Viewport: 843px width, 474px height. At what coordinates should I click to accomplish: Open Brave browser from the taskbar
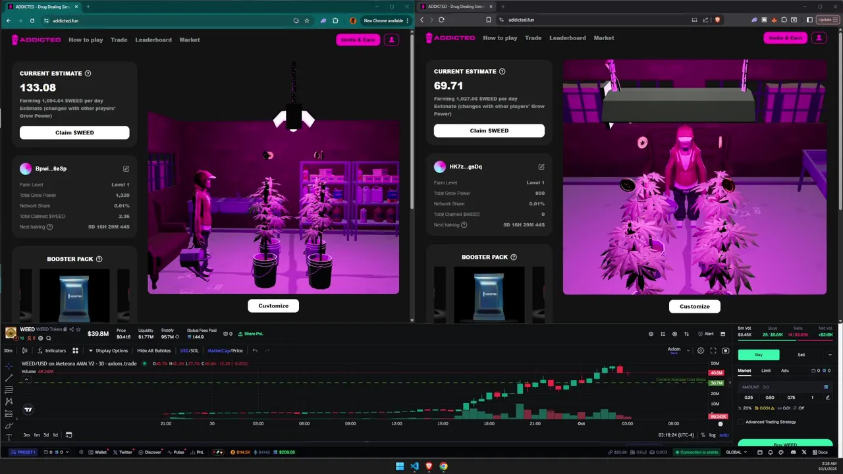pyautogui.click(x=429, y=466)
